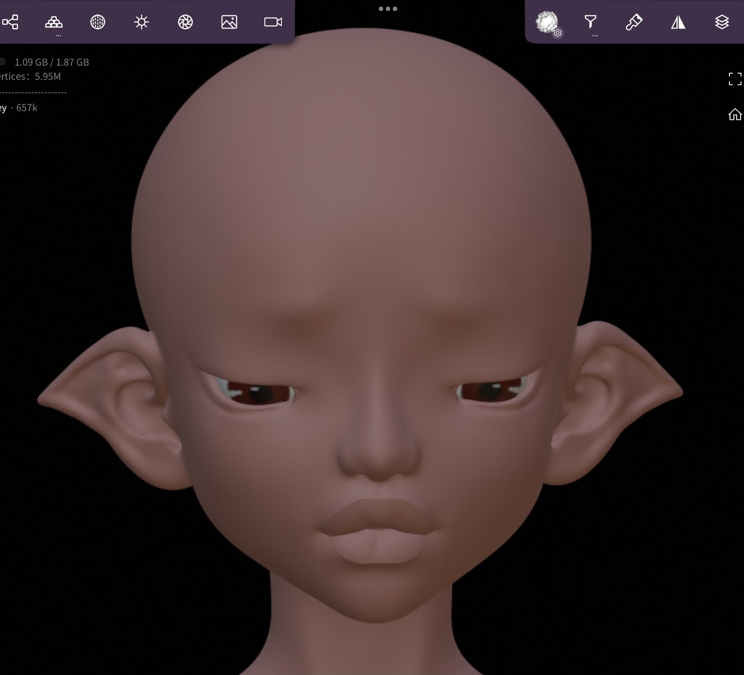Open Post Process aperture settings
The image size is (744, 675).
pyautogui.click(x=186, y=22)
